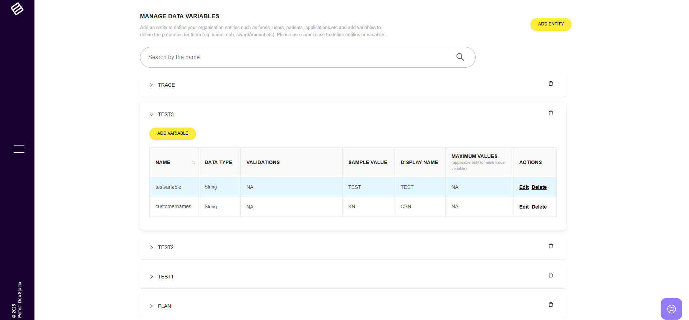This screenshot has width=689, height=320.
Task: Expand the PLAN entity row
Action: click(x=152, y=306)
